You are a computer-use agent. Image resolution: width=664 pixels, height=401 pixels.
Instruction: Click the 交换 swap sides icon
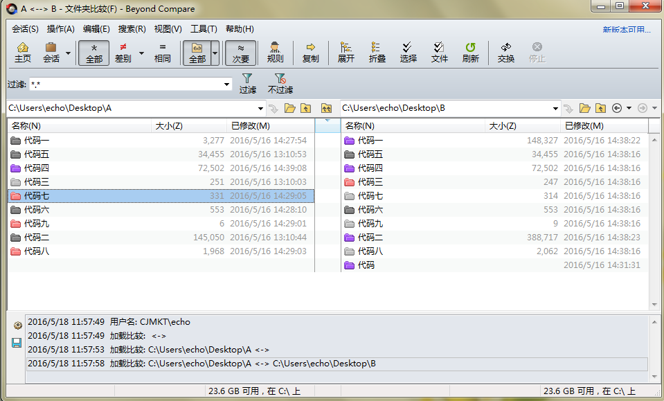(506, 53)
